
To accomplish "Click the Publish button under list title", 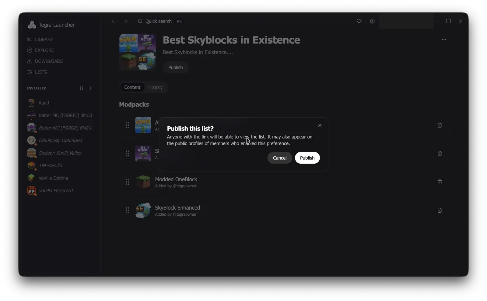I will tap(175, 67).
